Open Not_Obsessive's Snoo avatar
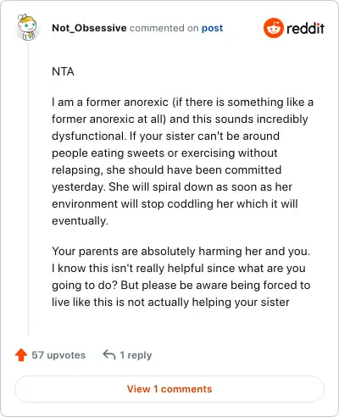 point(27,27)
